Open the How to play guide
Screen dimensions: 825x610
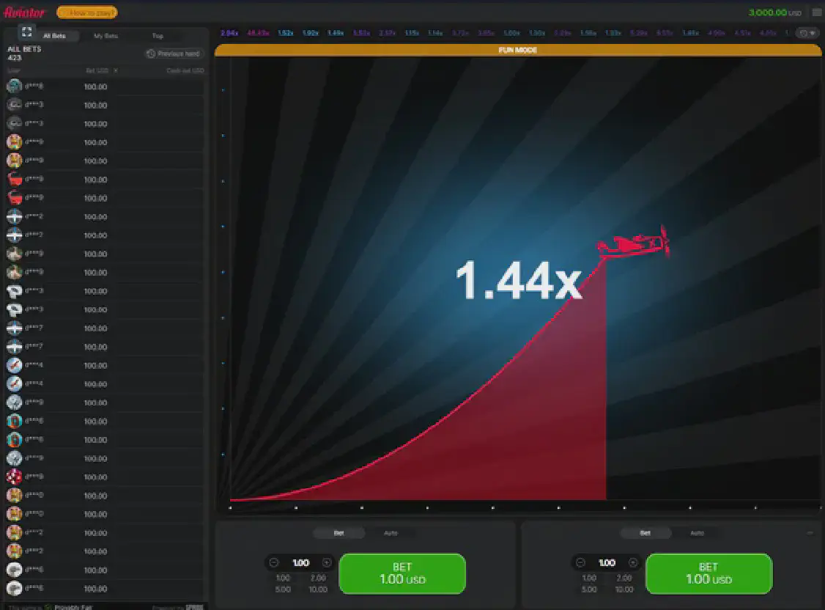click(x=86, y=12)
